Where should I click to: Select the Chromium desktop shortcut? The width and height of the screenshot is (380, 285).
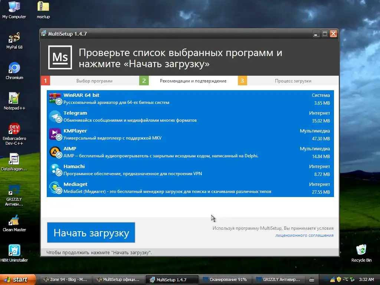point(14,71)
